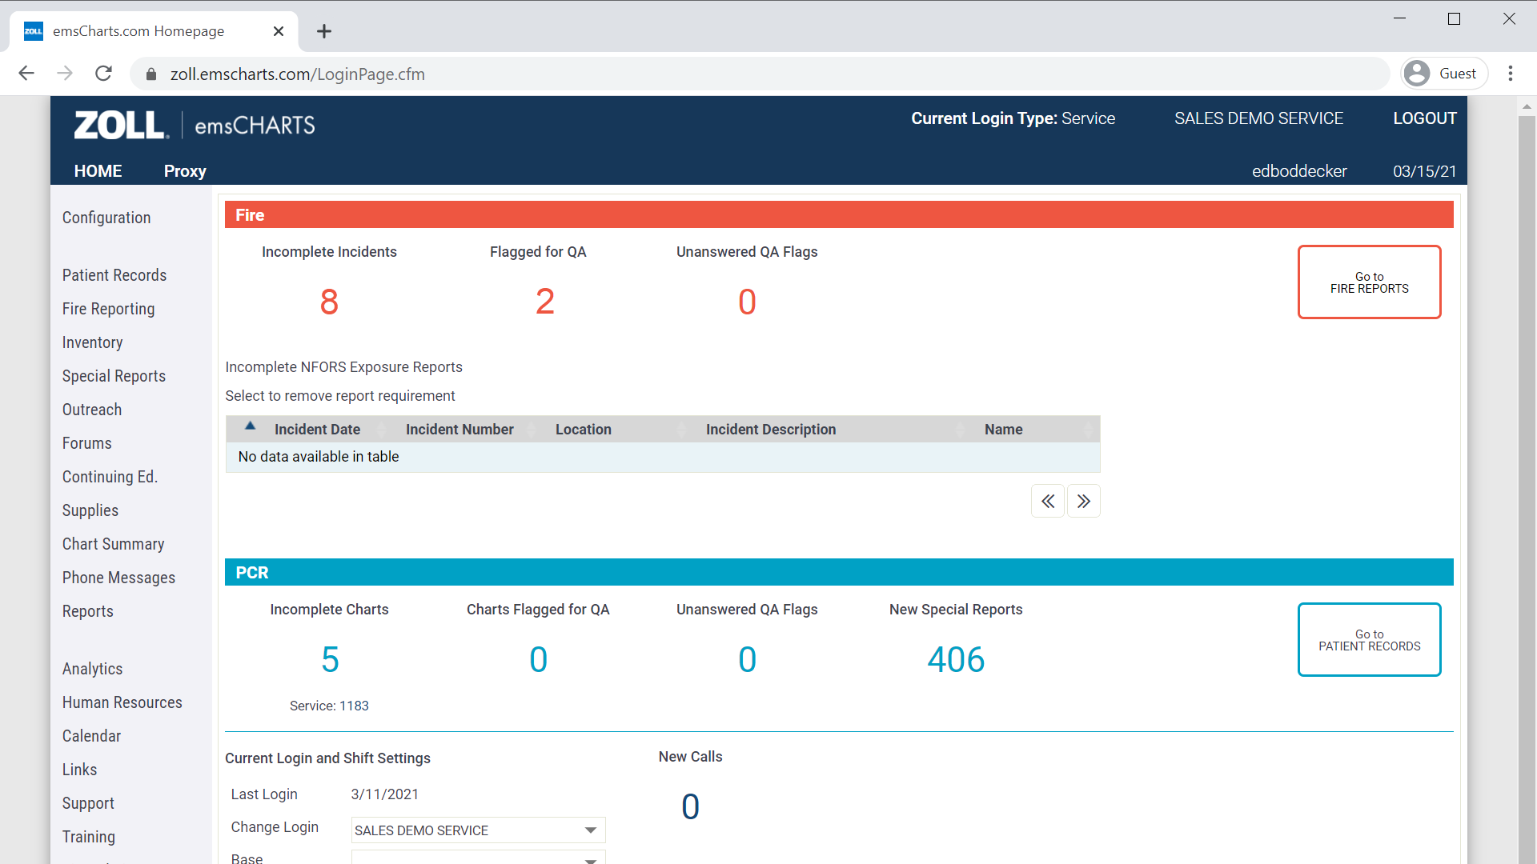The width and height of the screenshot is (1537, 864).
Task: Open a new browser tab
Action: 323,31
